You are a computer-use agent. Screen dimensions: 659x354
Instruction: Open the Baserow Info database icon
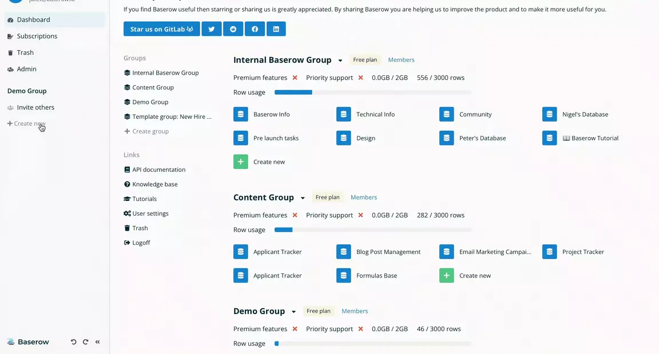tap(241, 114)
